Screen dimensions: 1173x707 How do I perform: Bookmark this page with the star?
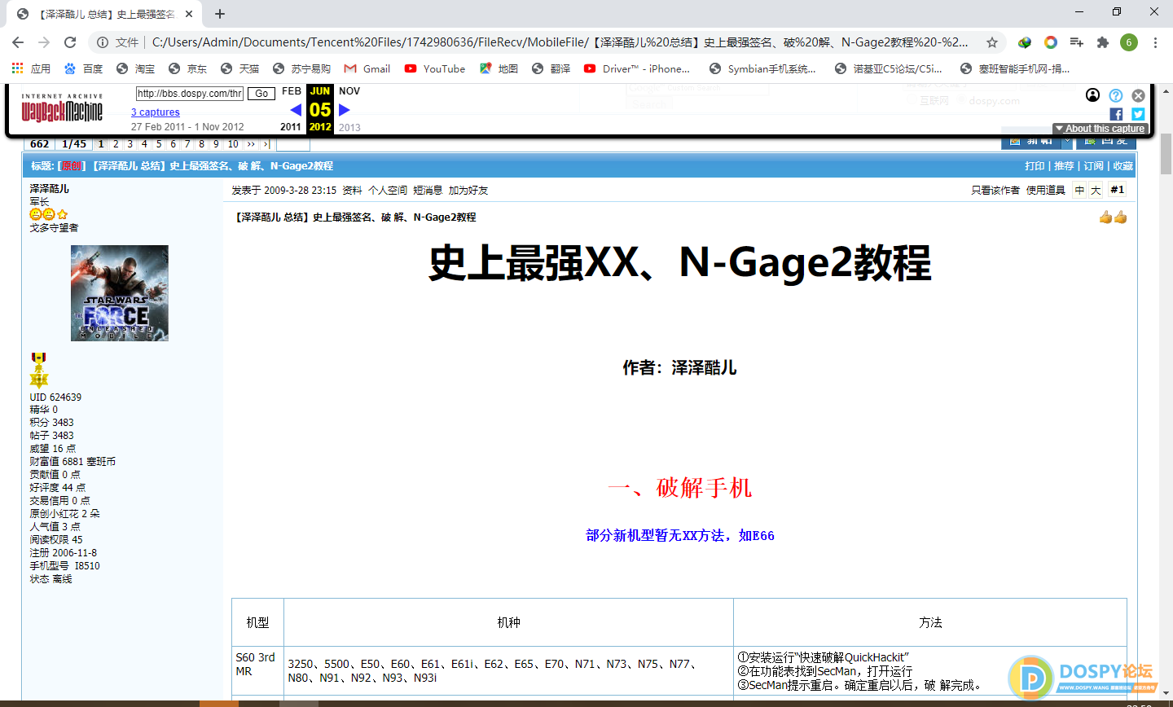tap(991, 42)
